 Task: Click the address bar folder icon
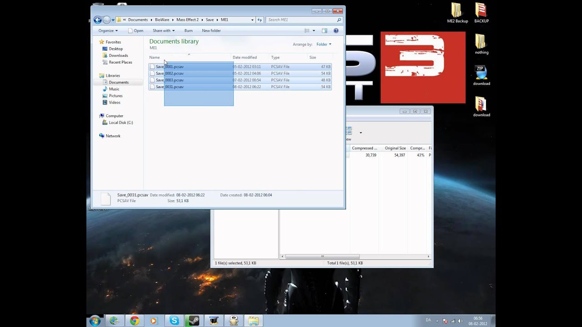coord(119,20)
